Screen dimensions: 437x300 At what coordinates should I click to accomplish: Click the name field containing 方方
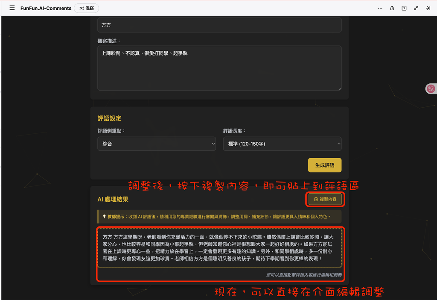click(x=219, y=25)
